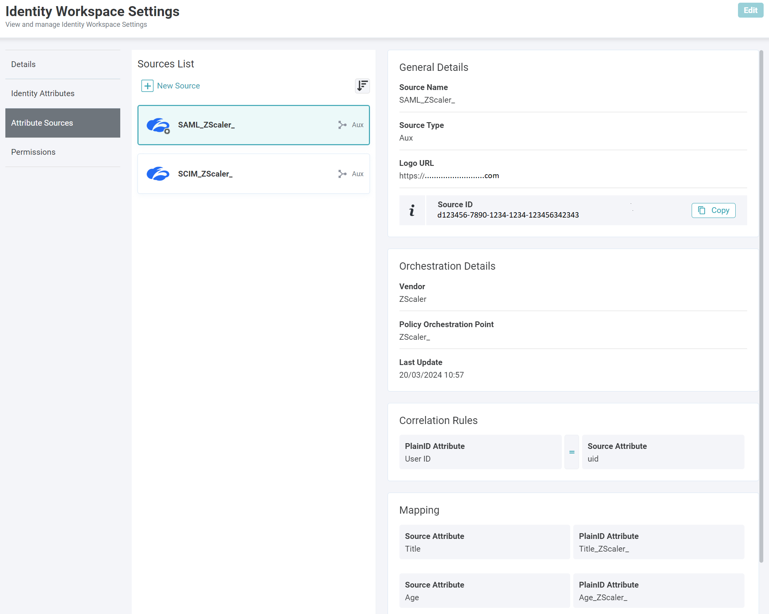Click the Vendor value ZScaler
This screenshot has height=614, width=769.
pos(412,299)
